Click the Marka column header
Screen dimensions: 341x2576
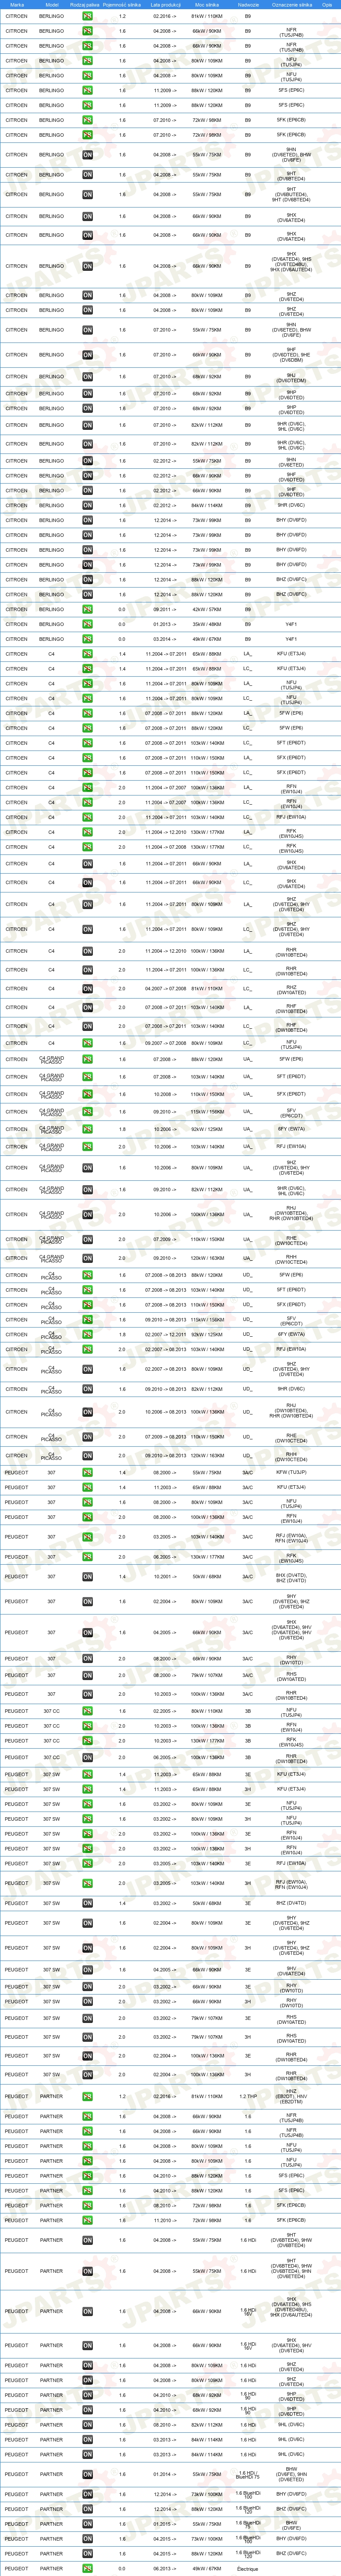tap(17, 4)
